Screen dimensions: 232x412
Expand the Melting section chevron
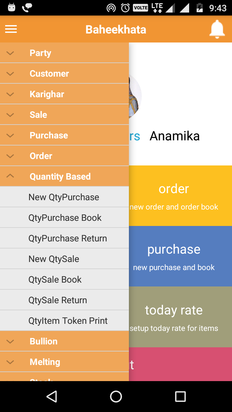[10, 362]
